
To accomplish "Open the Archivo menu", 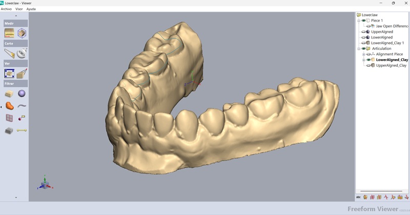I will [x=6, y=9].
